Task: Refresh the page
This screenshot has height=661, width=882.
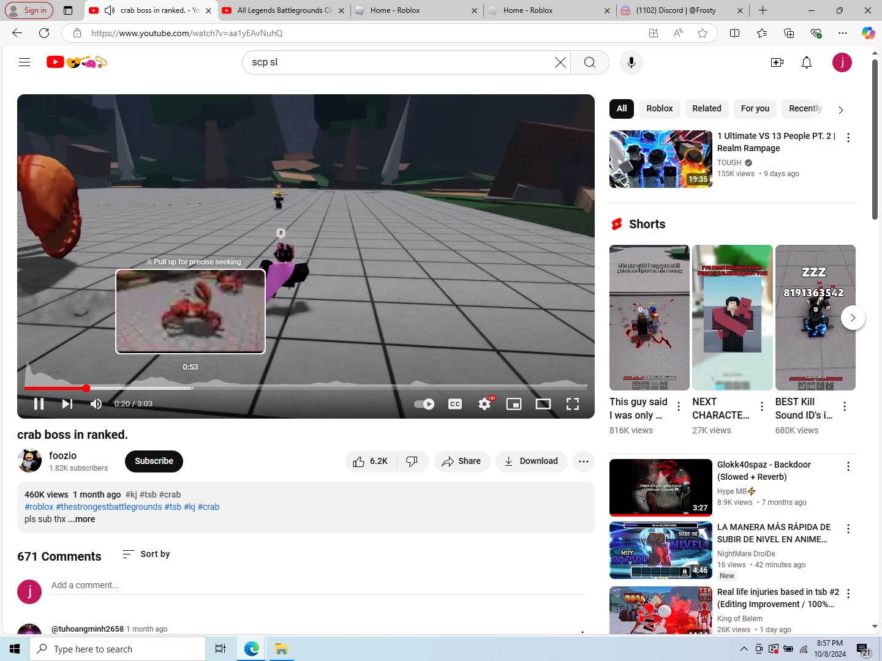Action: point(44,33)
